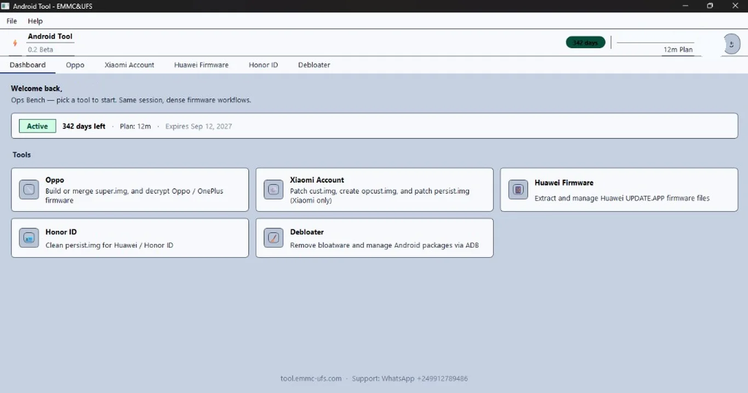
Task: Click the "12m Plan" label in the header
Action: [678, 49]
